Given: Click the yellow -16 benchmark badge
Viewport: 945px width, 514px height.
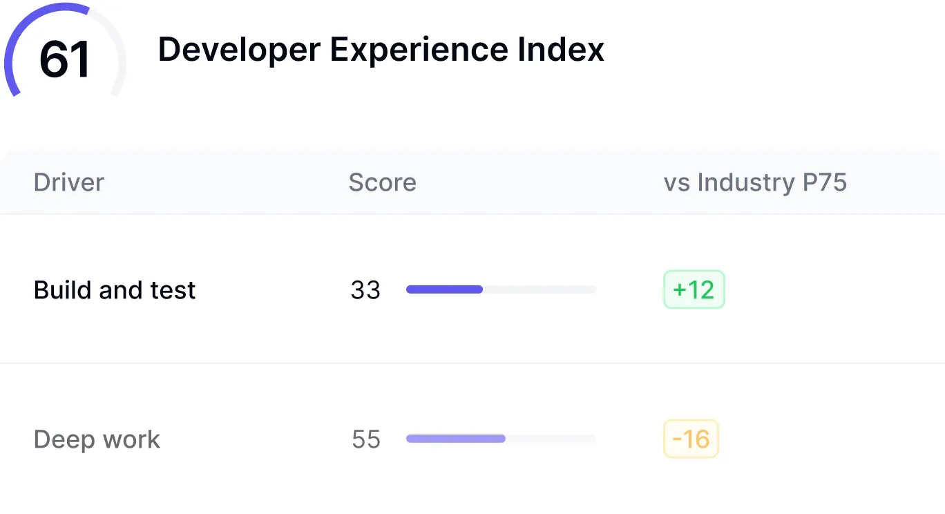Looking at the screenshot, I should 691,439.
